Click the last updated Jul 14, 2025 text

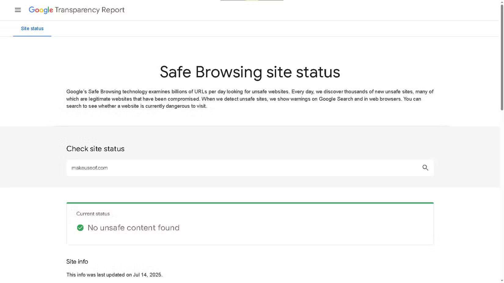[x=114, y=275]
